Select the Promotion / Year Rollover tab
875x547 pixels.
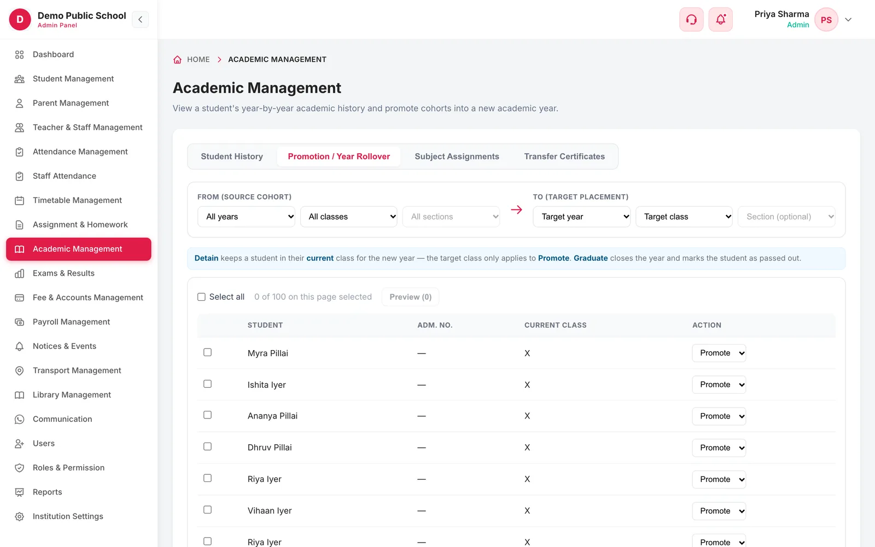click(339, 156)
